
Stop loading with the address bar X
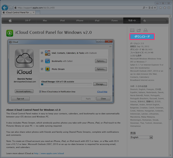(x=155, y=8)
